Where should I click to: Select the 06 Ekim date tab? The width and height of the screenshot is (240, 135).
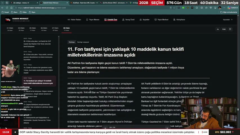[44, 29]
